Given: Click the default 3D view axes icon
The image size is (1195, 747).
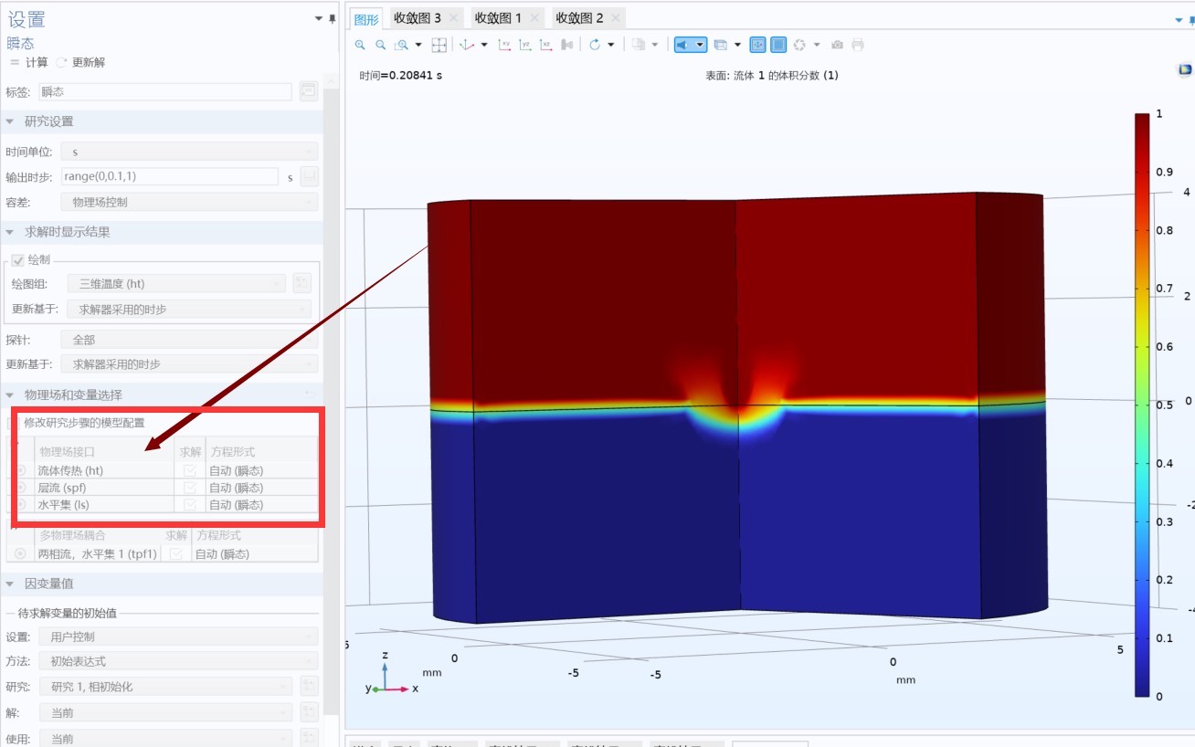Looking at the screenshot, I should pos(466,45).
